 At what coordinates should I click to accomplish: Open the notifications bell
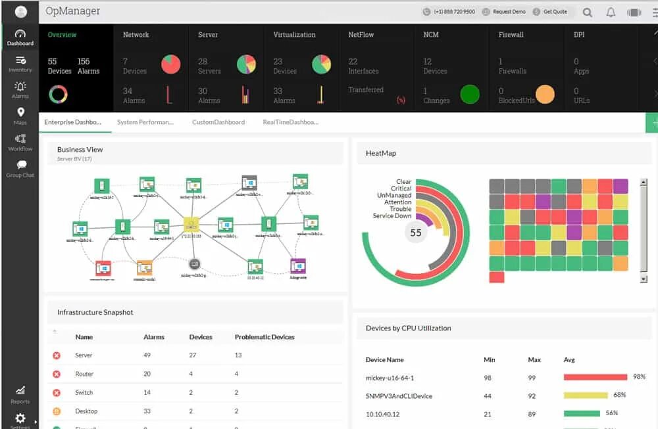pyautogui.click(x=611, y=12)
